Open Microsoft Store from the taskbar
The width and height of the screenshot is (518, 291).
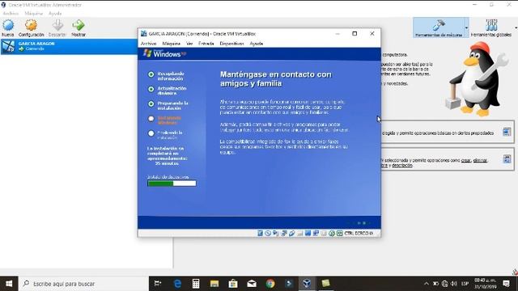point(233,284)
